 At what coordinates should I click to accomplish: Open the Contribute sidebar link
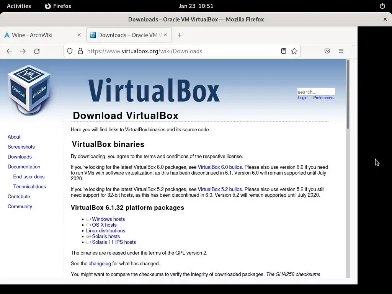coord(19,196)
